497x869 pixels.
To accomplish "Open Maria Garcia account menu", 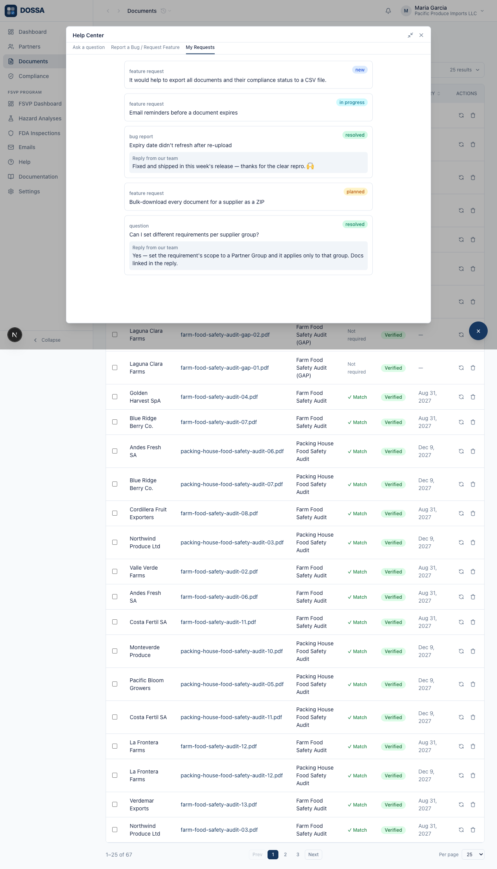I will pyautogui.click(x=443, y=11).
